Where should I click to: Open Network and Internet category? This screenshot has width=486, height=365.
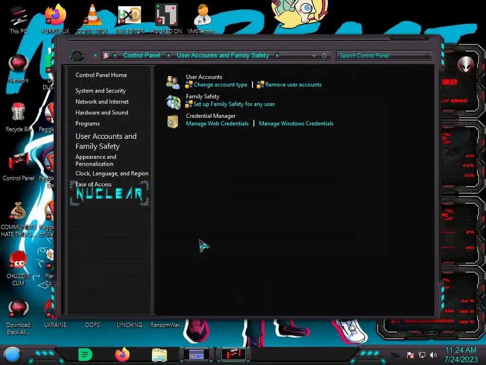pos(102,102)
